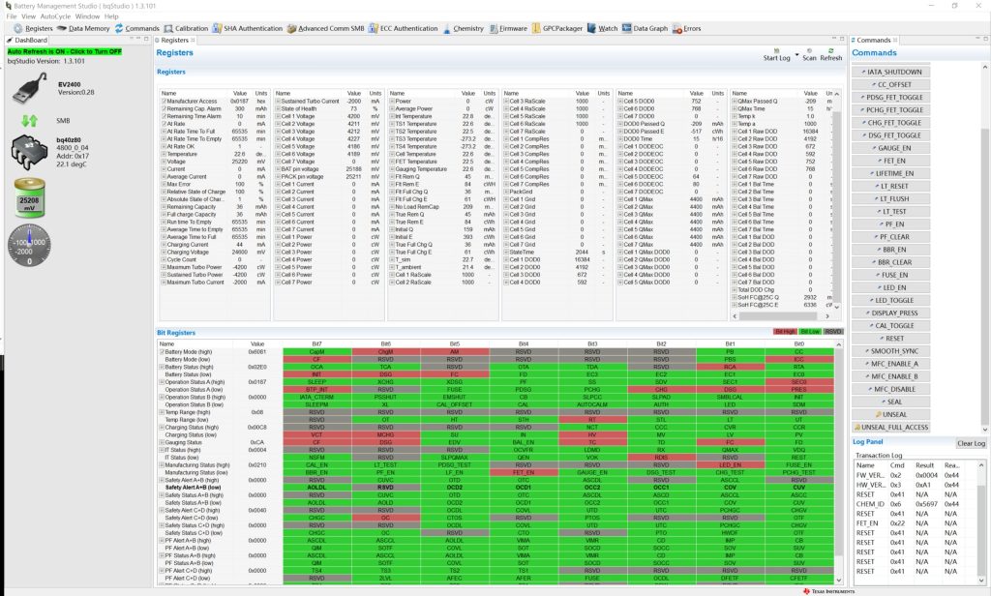This screenshot has height=596, width=991.
Task: Expand the Battery Mode (high) bit row
Action: coord(163,351)
